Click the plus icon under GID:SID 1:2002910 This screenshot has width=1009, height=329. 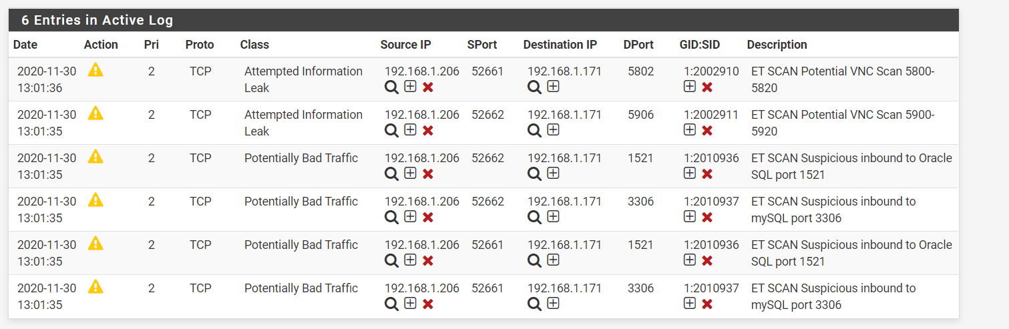point(690,87)
